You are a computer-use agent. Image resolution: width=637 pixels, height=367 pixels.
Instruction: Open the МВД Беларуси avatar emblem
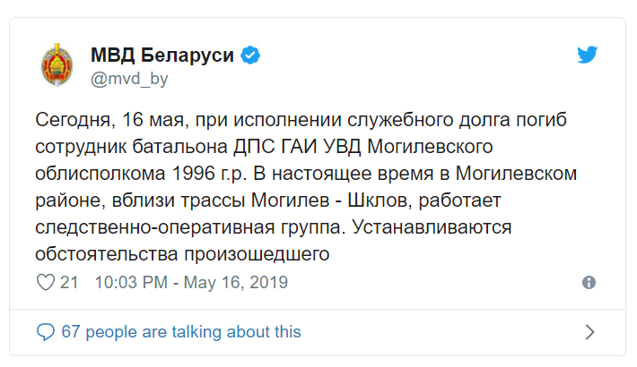click(x=57, y=64)
